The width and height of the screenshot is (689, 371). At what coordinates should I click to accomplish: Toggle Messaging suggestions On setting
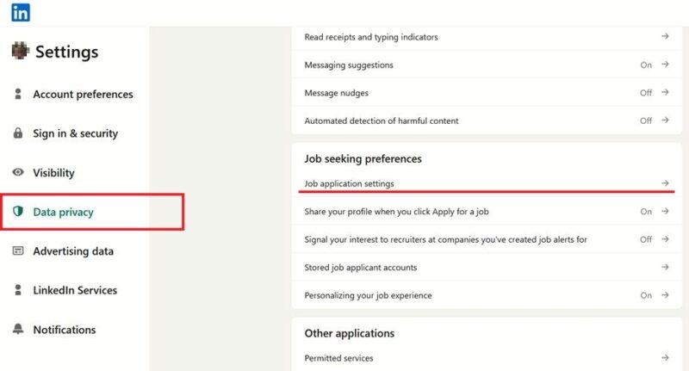coord(646,65)
